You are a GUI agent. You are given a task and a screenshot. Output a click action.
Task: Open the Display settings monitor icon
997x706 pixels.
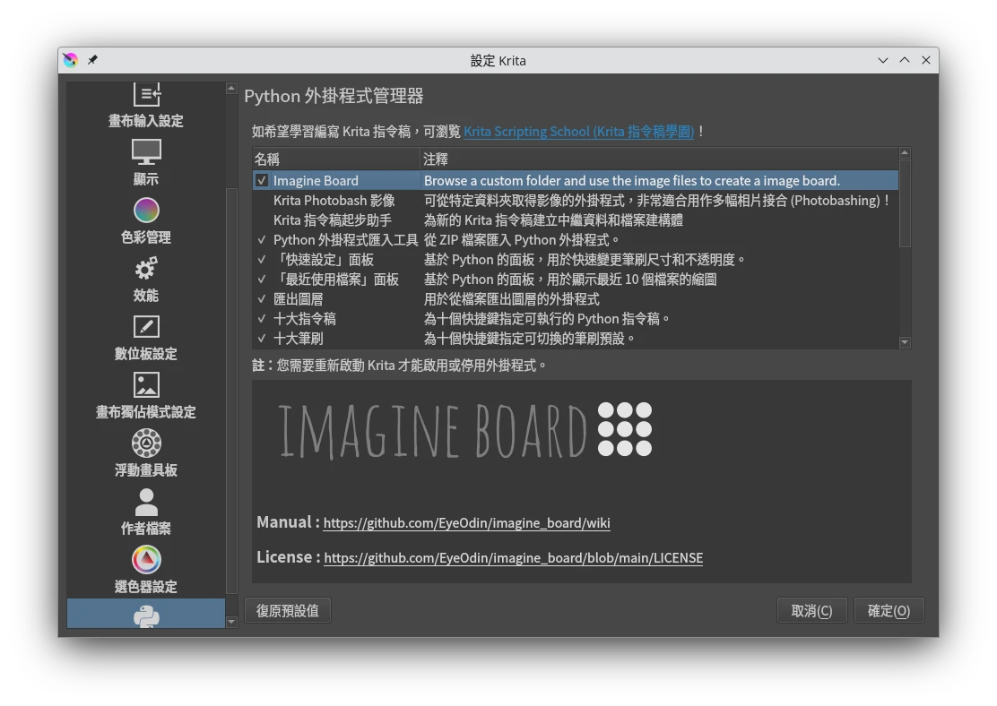146,152
